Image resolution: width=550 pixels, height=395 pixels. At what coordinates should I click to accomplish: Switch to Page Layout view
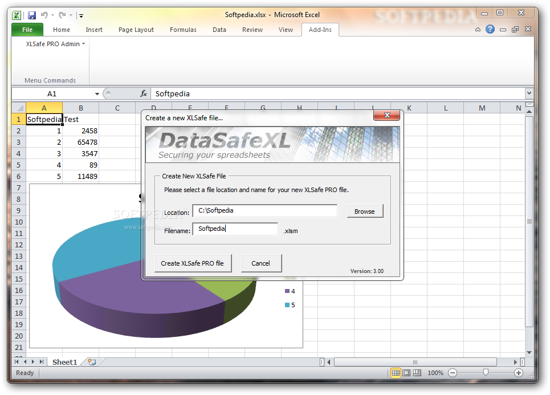[x=406, y=373]
